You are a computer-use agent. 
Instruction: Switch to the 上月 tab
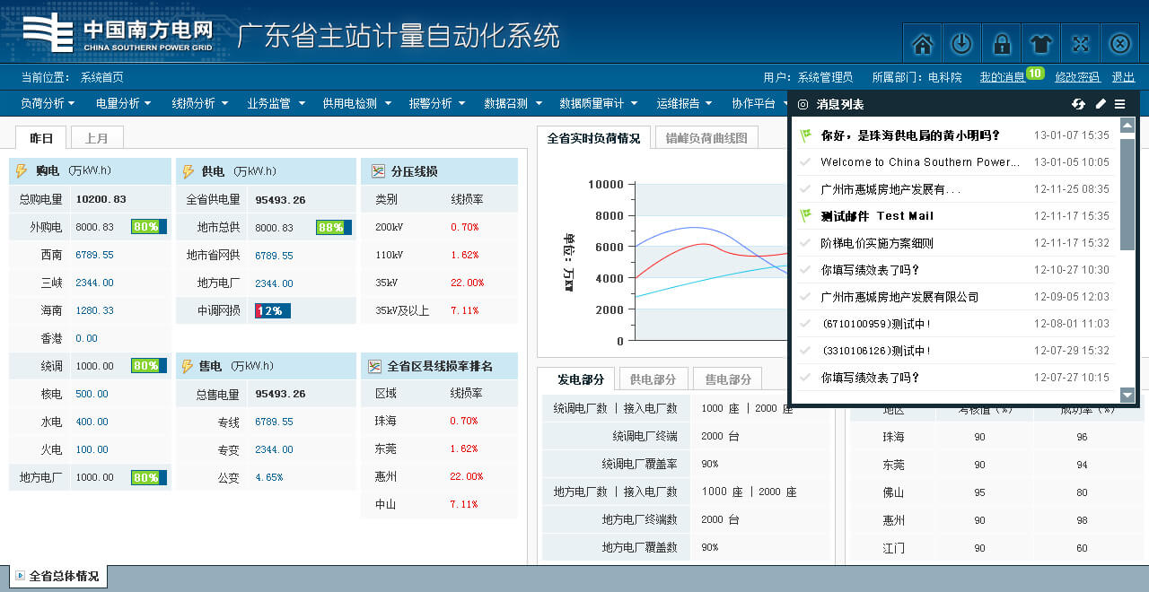coord(97,138)
